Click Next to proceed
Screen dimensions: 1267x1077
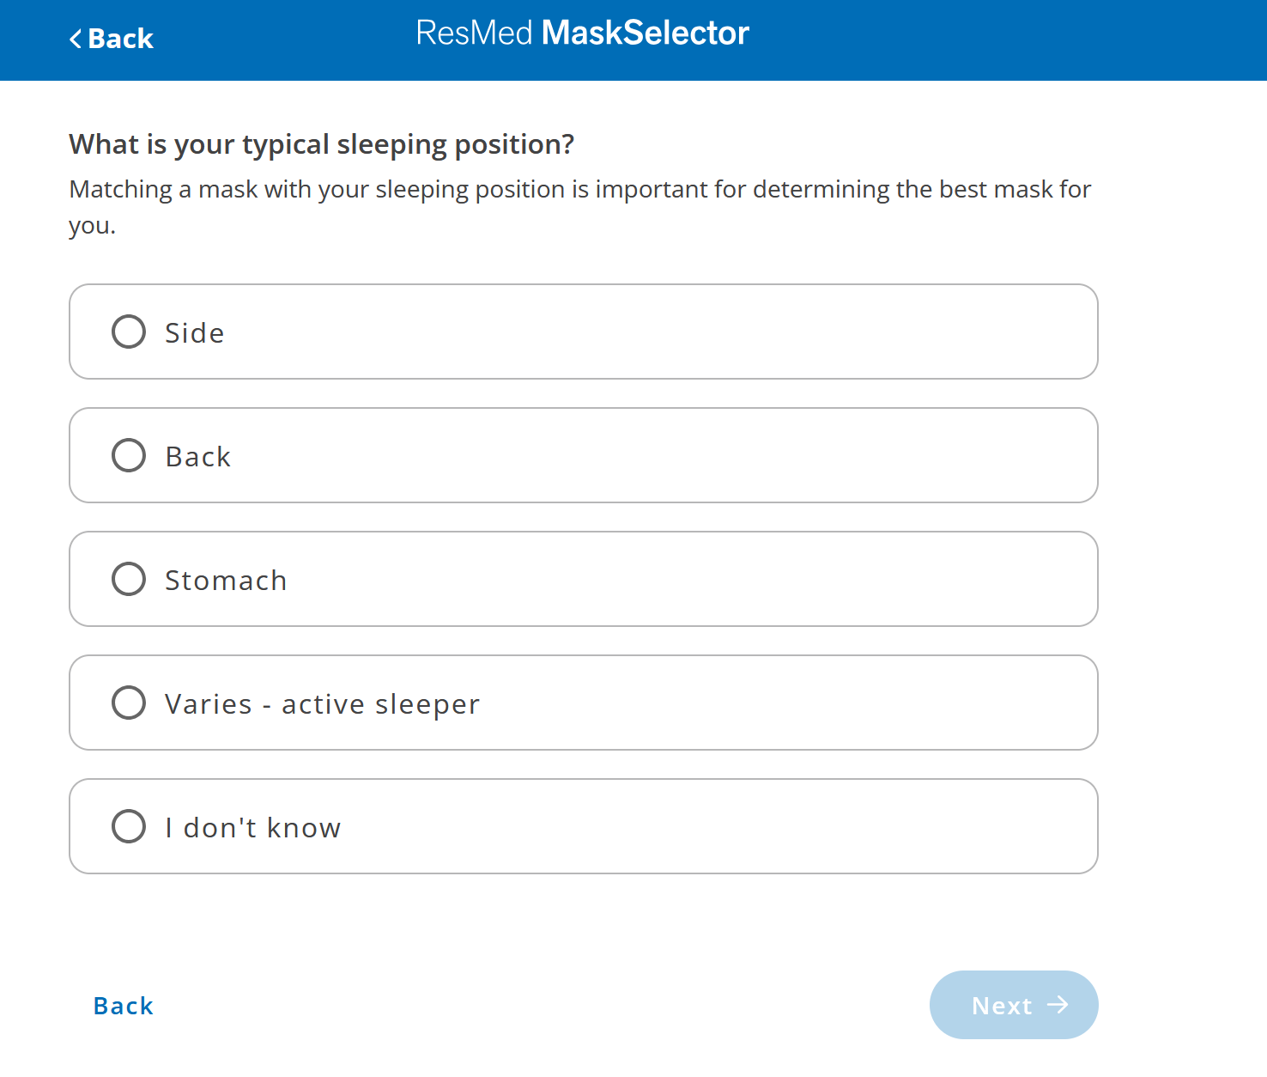coord(1014,1005)
